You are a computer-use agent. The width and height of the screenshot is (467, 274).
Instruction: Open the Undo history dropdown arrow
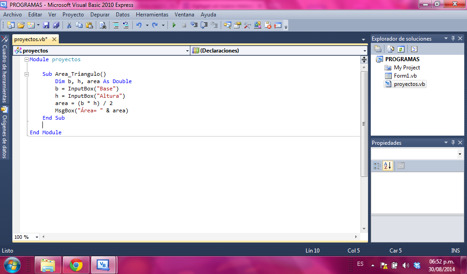[147, 25]
